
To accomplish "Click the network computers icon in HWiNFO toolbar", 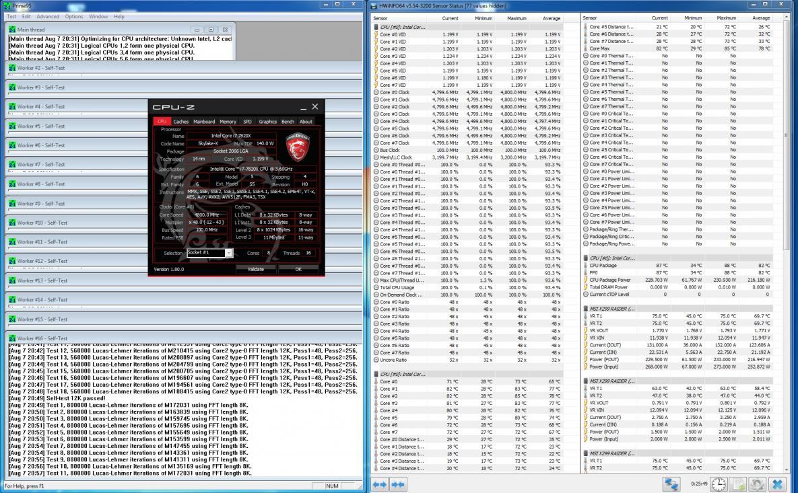I will (671, 484).
